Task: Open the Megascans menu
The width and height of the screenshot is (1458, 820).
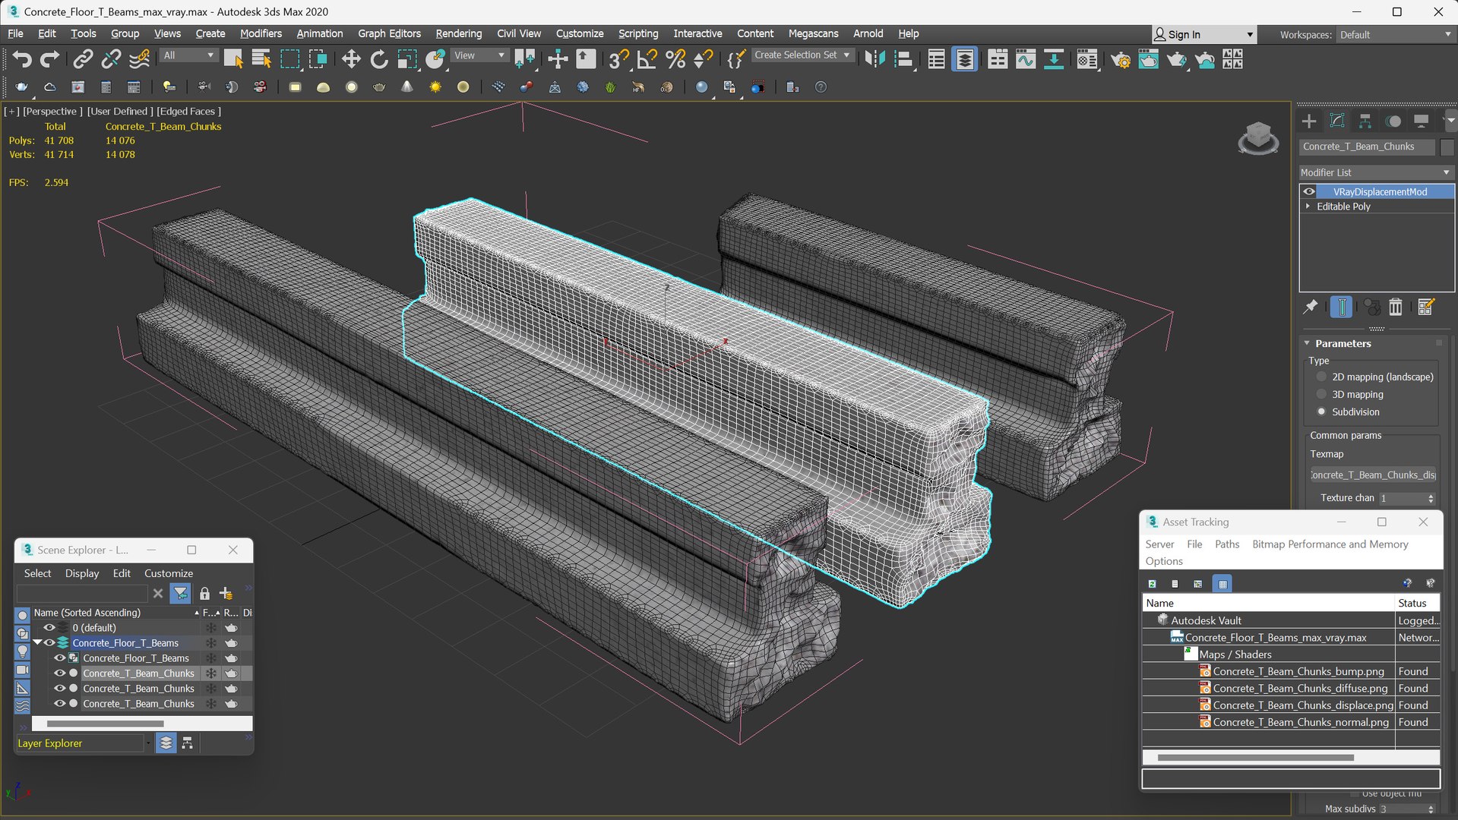Action: (813, 33)
